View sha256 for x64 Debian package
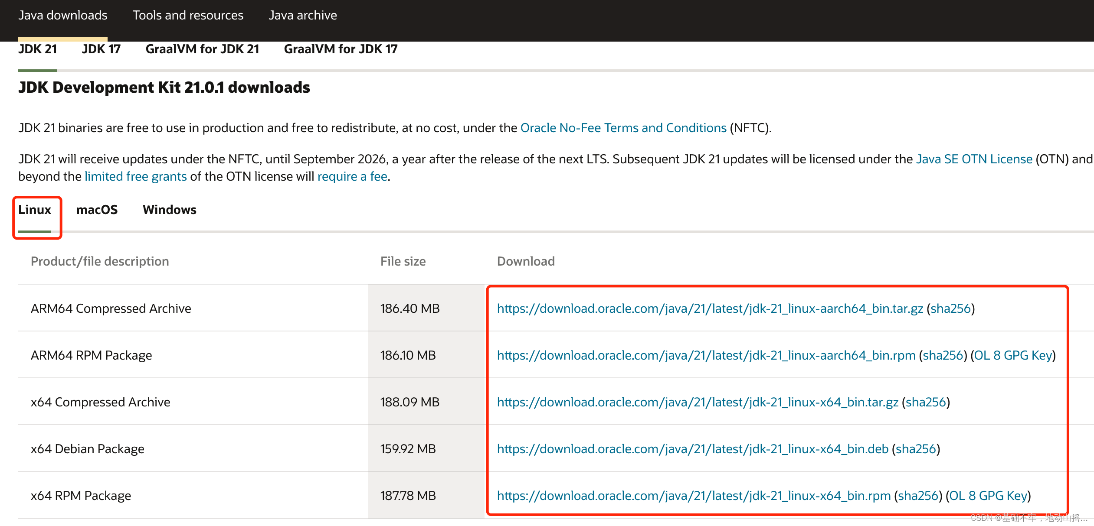1094x526 pixels. pos(916,449)
